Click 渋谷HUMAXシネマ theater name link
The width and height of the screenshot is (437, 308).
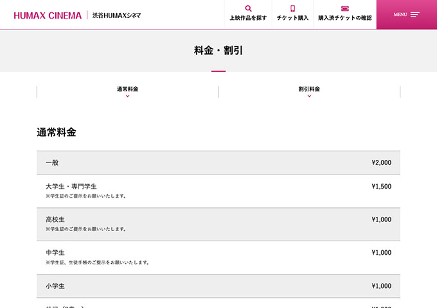[116, 15]
